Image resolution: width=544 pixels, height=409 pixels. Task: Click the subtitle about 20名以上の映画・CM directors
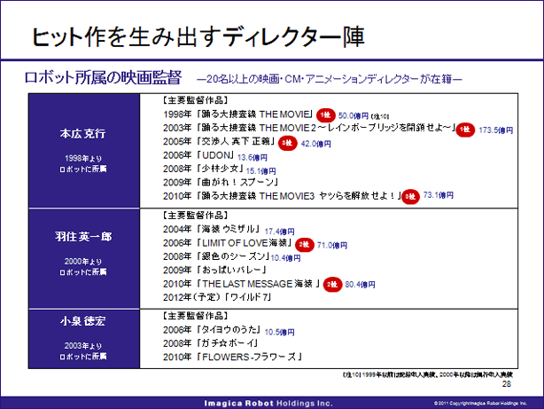(x=330, y=79)
